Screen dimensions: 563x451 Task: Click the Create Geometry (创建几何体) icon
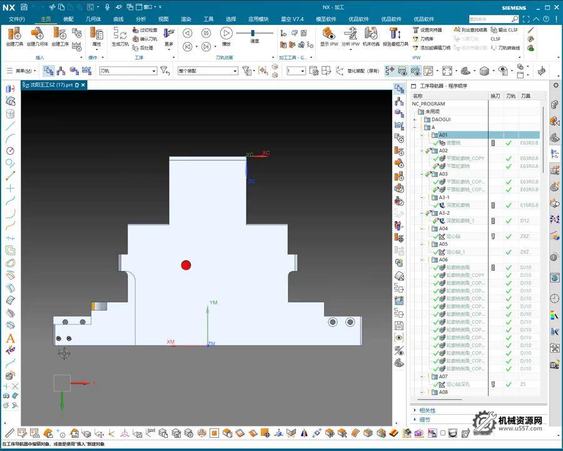37,34
